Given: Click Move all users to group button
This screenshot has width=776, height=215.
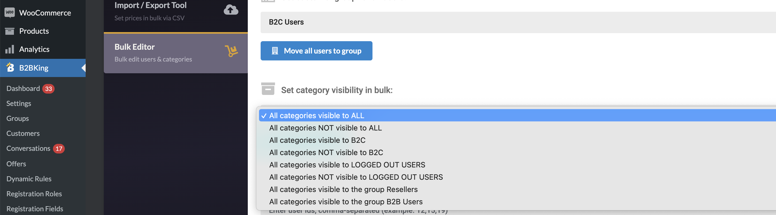Looking at the screenshot, I should pos(316,51).
